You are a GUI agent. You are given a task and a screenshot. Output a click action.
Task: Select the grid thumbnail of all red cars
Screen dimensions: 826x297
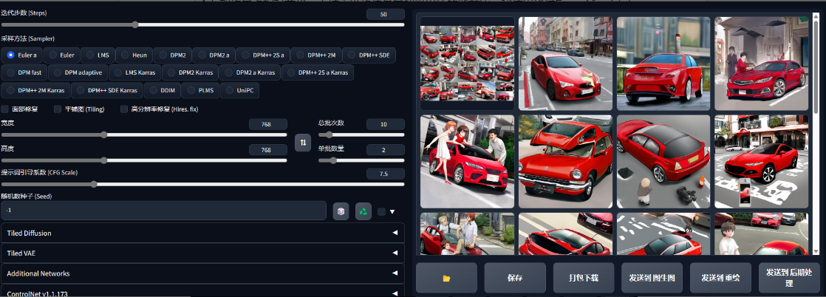click(467, 64)
